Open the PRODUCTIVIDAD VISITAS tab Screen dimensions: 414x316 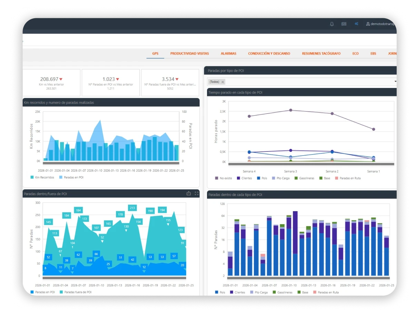click(190, 53)
